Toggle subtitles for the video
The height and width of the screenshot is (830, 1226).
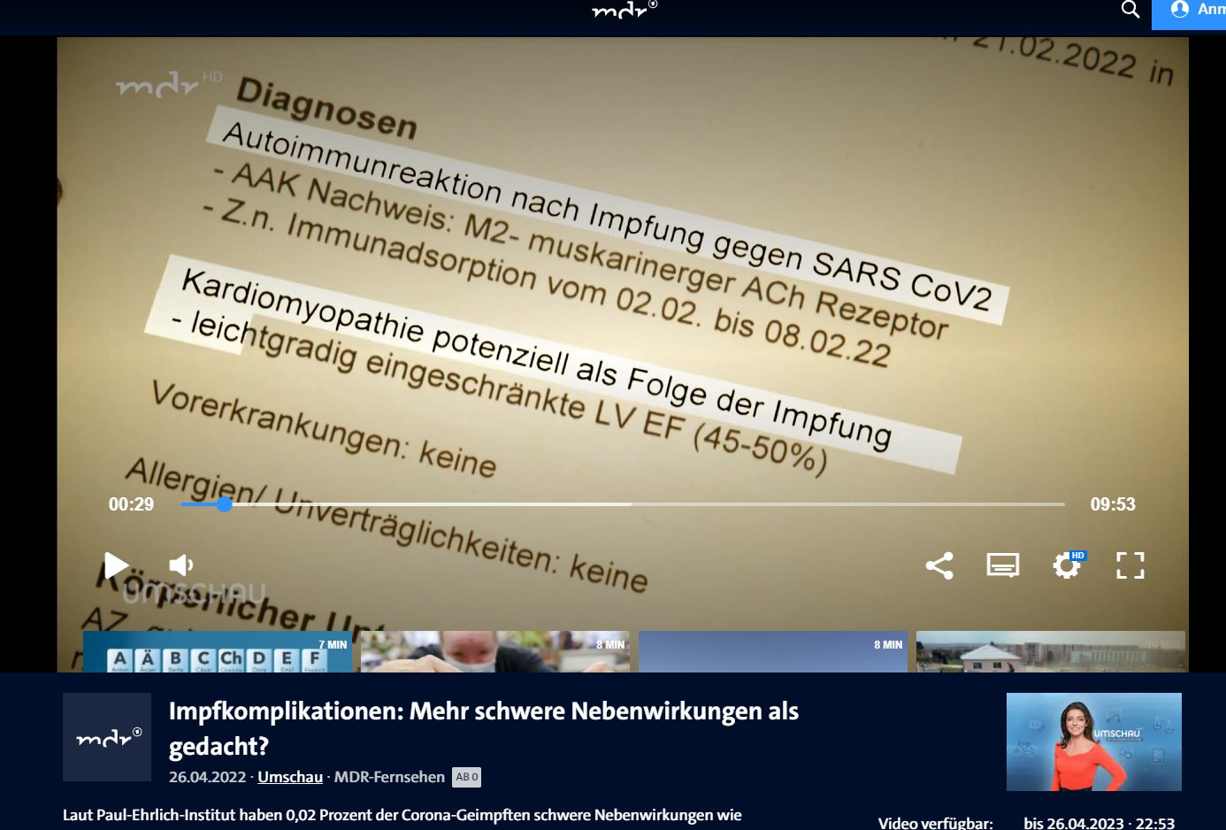click(1003, 565)
